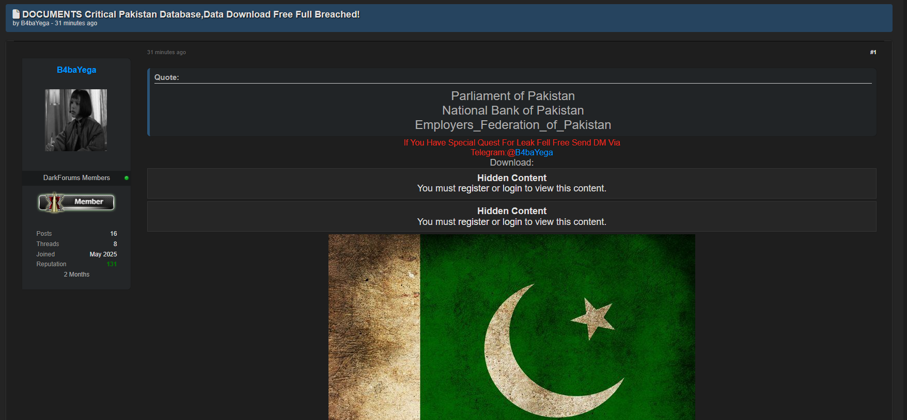The image size is (907, 420).
Task: Click reputation score 131
Action: [x=112, y=264]
